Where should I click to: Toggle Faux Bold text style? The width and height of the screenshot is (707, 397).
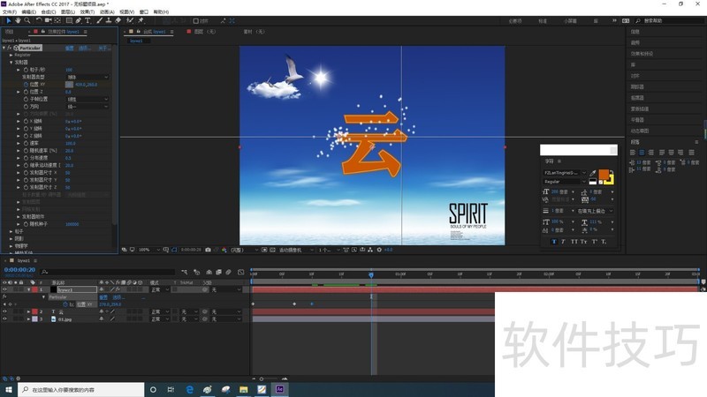point(554,241)
